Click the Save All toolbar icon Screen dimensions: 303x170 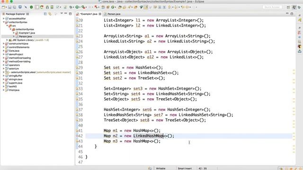(x=15, y=7)
